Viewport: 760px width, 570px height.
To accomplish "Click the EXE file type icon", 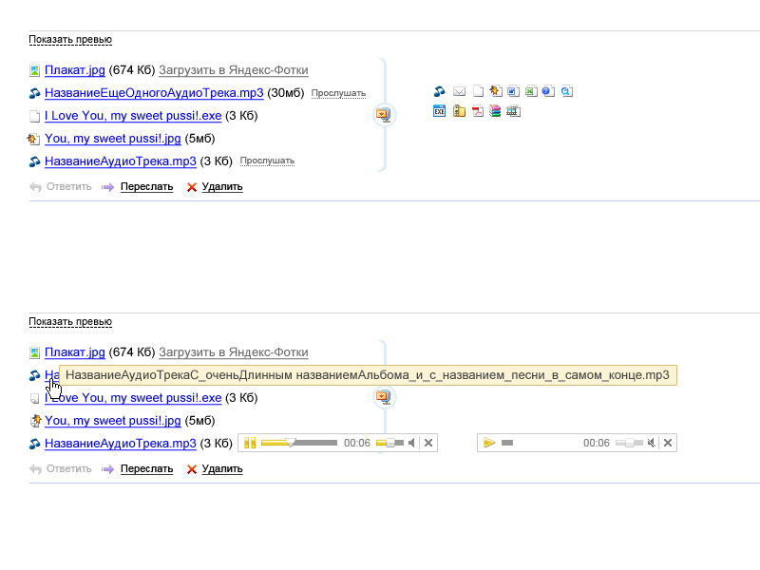I will pos(439,111).
